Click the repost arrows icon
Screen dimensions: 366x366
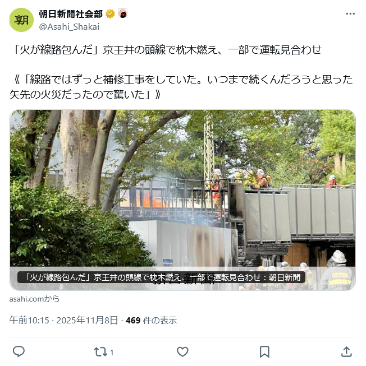tap(100, 352)
